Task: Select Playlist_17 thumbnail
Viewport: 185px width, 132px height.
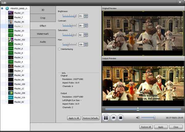Action: 11,13
